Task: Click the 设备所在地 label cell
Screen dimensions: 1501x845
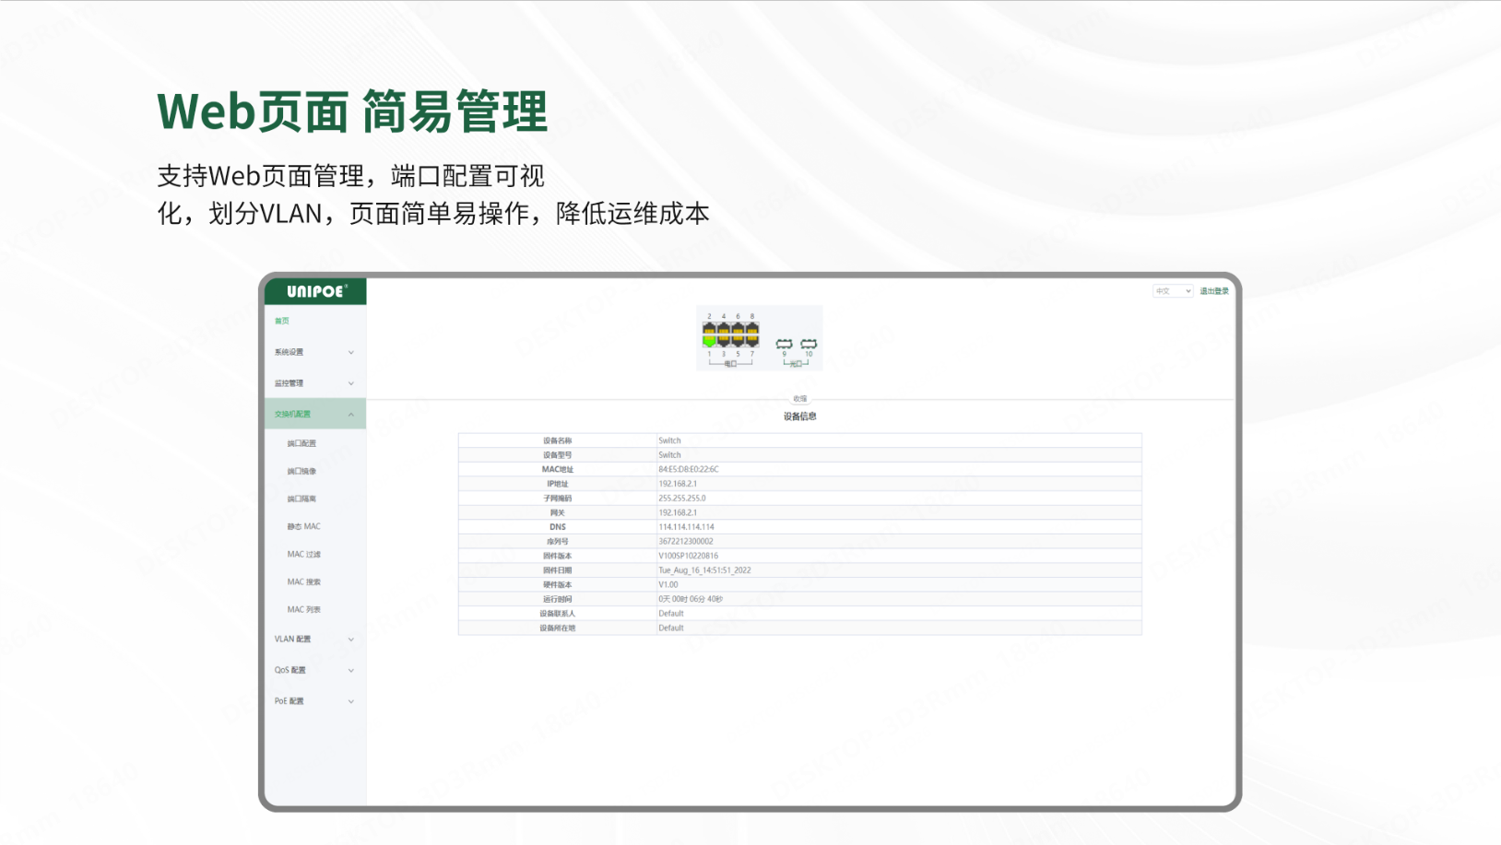Action: [x=558, y=628]
